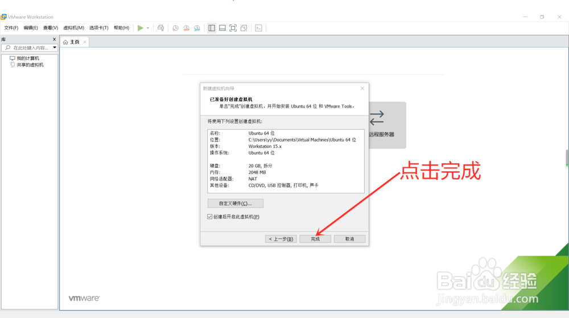Click the green power-on play button

[140, 28]
